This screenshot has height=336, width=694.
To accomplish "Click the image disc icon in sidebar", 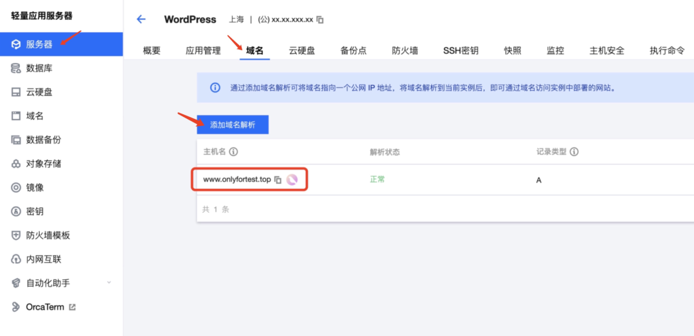I will [16, 188].
